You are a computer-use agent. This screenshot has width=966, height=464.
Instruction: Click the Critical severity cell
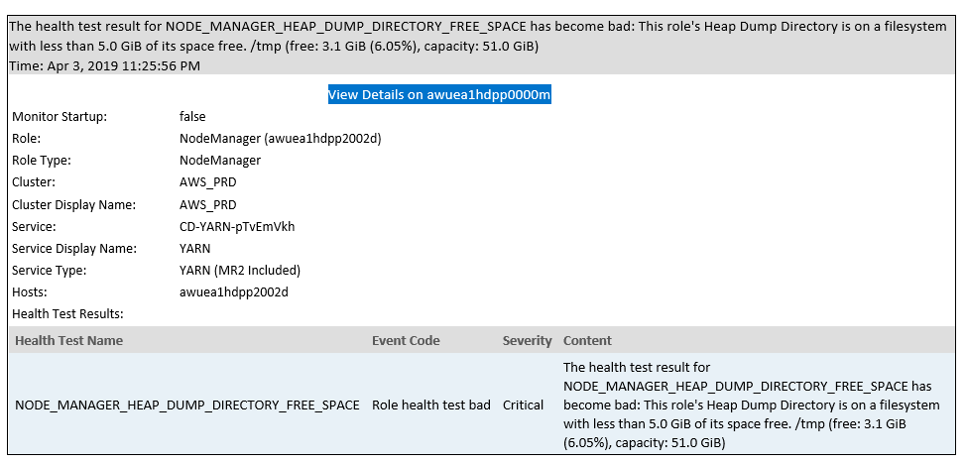(x=523, y=405)
